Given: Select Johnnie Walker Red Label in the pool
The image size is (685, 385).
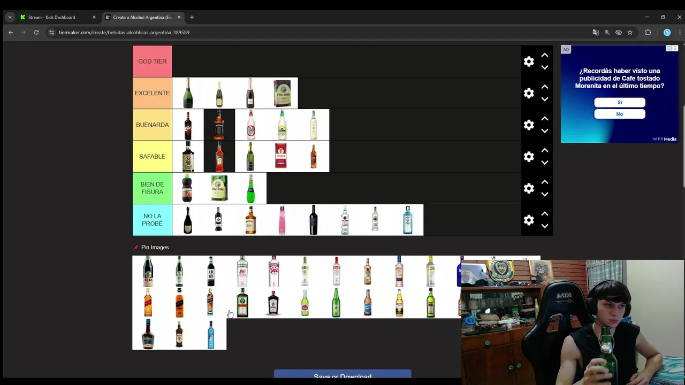Looking at the screenshot, I should (x=148, y=303).
